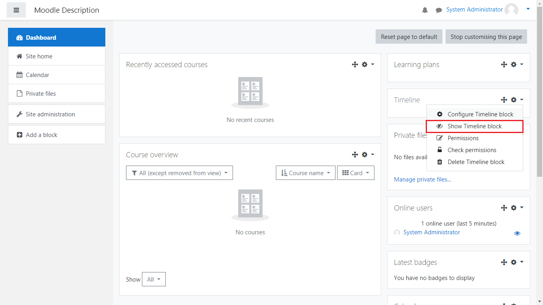Viewport: 543px width, 305px height.
Task: Choose Delete Timeline block from menu
Action: 475,162
